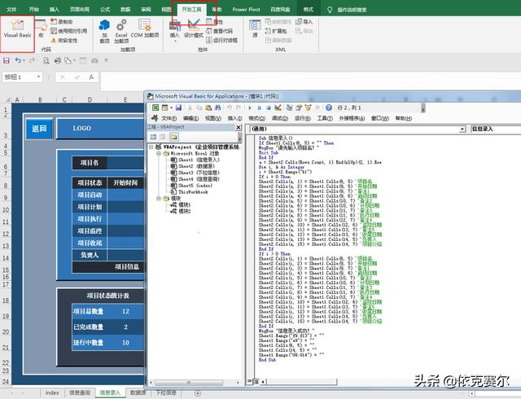Click the Find binoculars icon in VBA toolbar
Image resolution: width=521 pixels, height=399 pixels.
pyautogui.click(x=217, y=107)
